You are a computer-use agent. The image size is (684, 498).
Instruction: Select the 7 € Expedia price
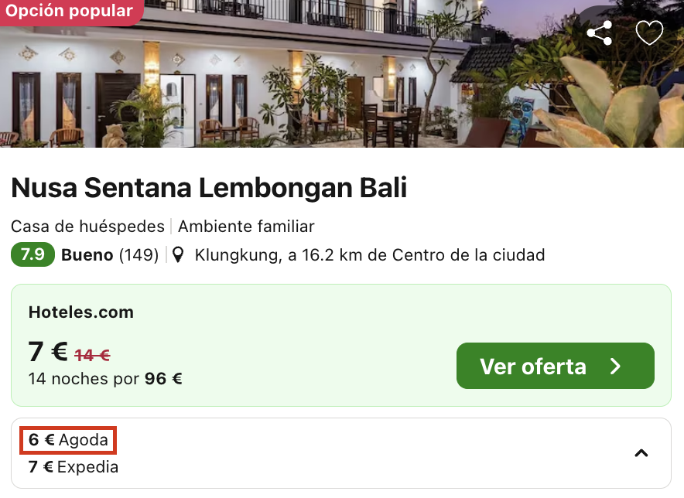pos(74,467)
